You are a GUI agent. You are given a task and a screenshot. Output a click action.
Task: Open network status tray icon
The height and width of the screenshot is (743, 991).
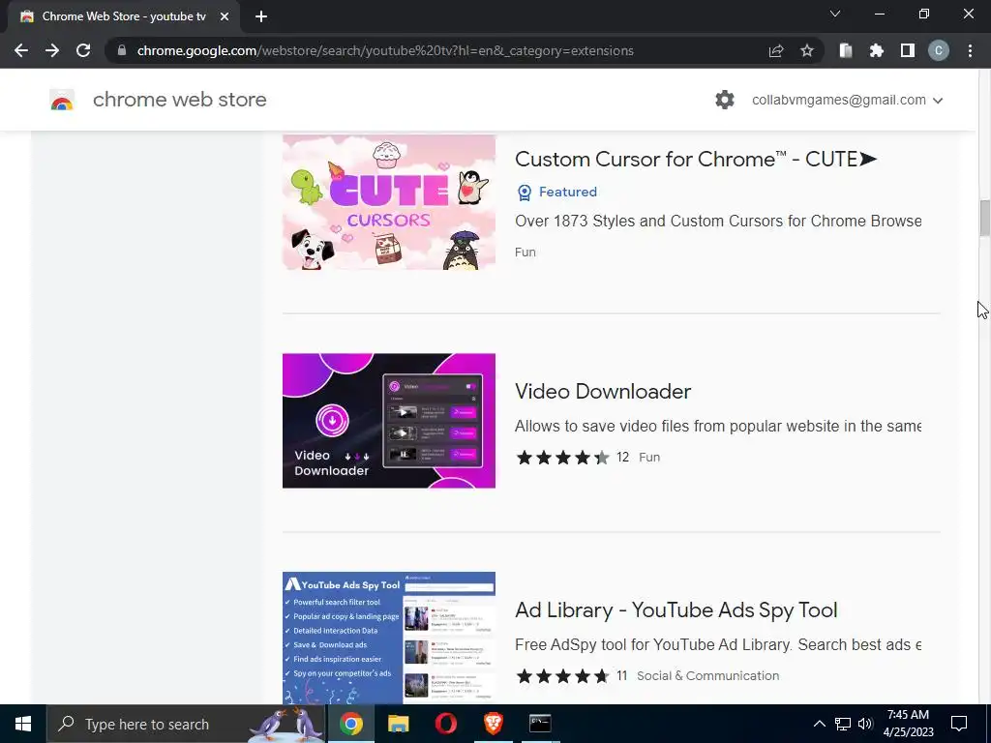pos(843,724)
